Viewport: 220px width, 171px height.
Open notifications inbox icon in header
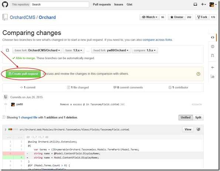click(x=195, y=4)
